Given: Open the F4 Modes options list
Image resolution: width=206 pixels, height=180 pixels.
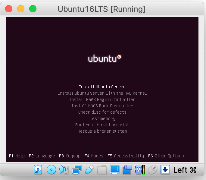Looking at the screenshot, I should [x=94, y=156].
